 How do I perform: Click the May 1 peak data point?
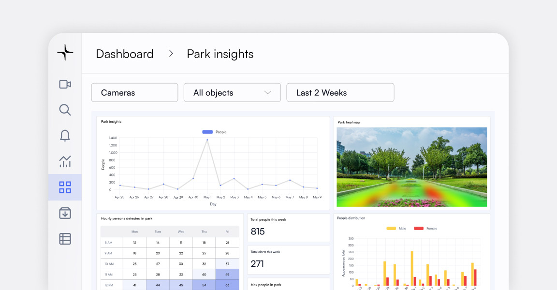[x=207, y=140]
